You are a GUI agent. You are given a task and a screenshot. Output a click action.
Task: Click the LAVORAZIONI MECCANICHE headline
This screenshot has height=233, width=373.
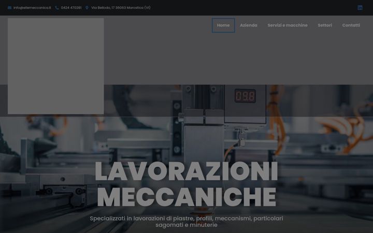click(187, 184)
